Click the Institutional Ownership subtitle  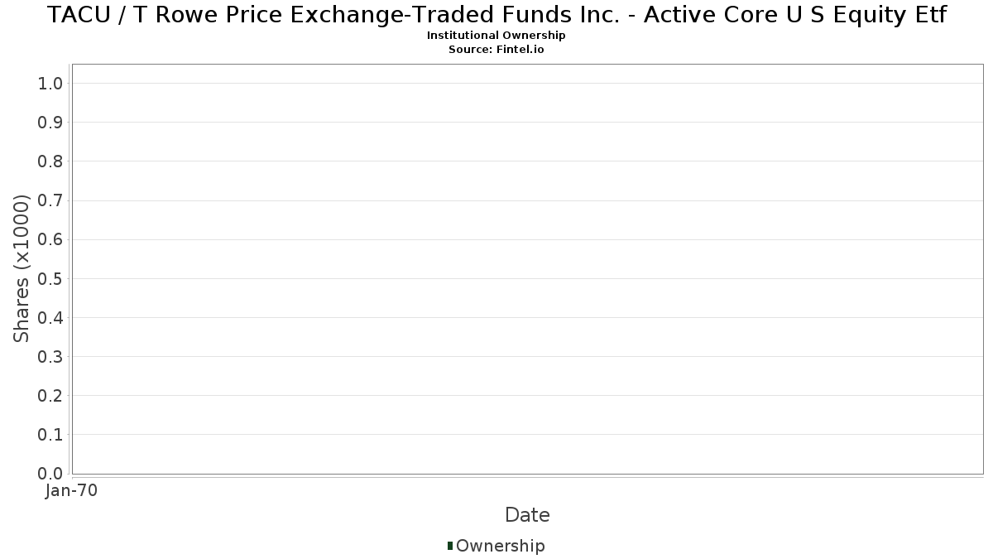496,36
